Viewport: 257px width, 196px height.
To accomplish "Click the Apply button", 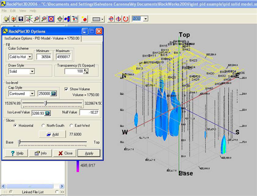I will tap(89, 153).
